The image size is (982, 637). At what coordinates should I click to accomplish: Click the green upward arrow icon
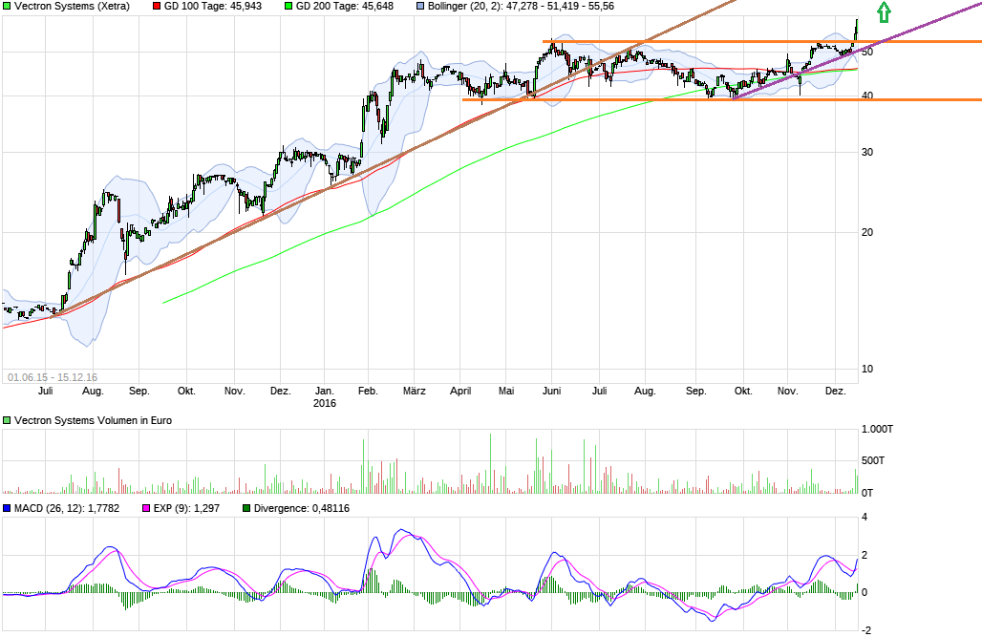(885, 12)
